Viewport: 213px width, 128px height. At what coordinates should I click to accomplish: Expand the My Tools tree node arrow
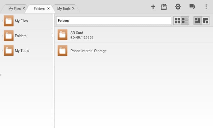click(x=2, y=50)
